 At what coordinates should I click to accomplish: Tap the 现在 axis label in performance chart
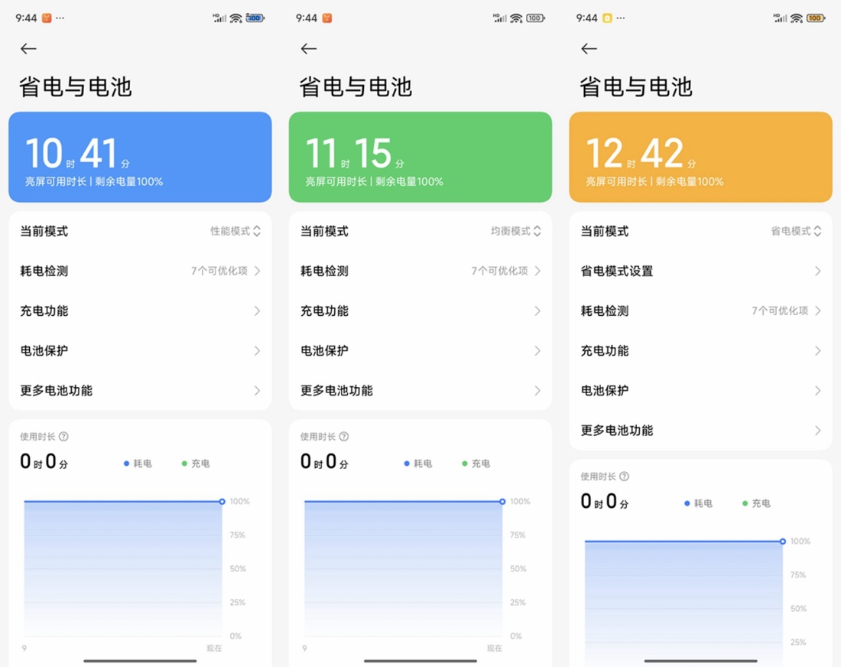point(215,648)
